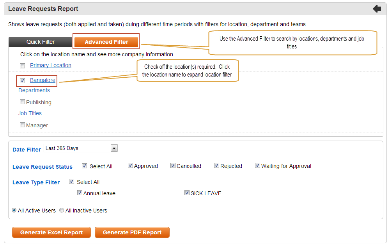Open the Advanced Filter tab
This screenshot has height=248, width=388.
pos(106,42)
